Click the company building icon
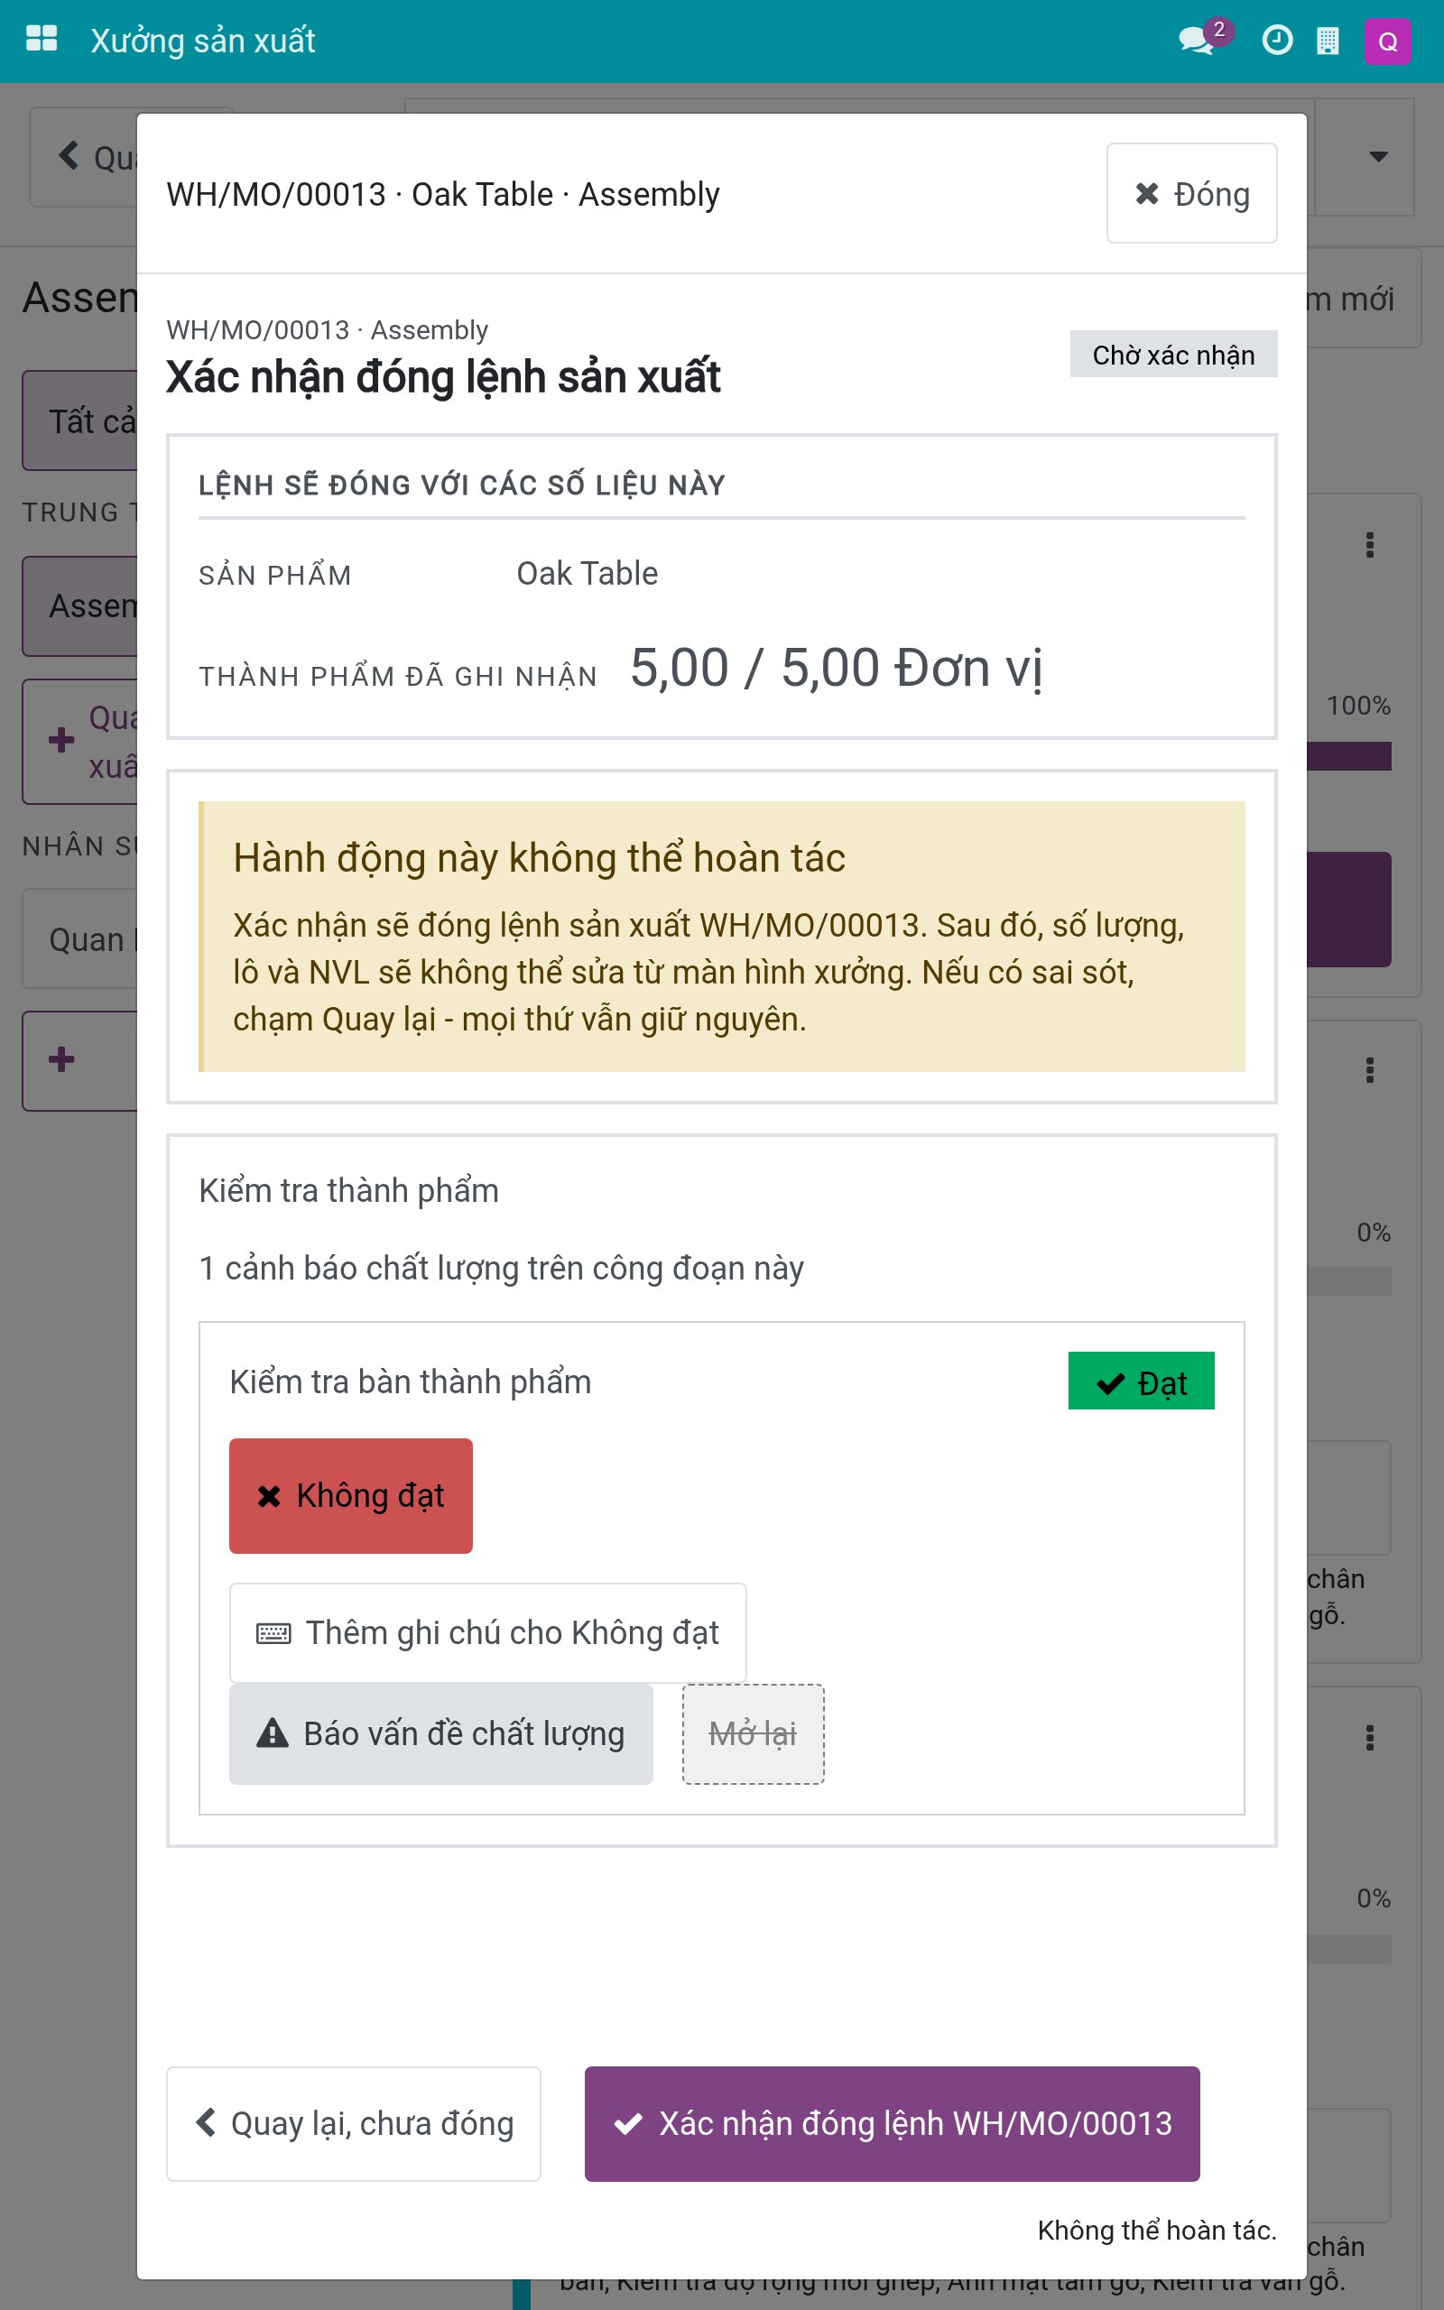The width and height of the screenshot is (1444, 2310). (x=1328, y=40)
